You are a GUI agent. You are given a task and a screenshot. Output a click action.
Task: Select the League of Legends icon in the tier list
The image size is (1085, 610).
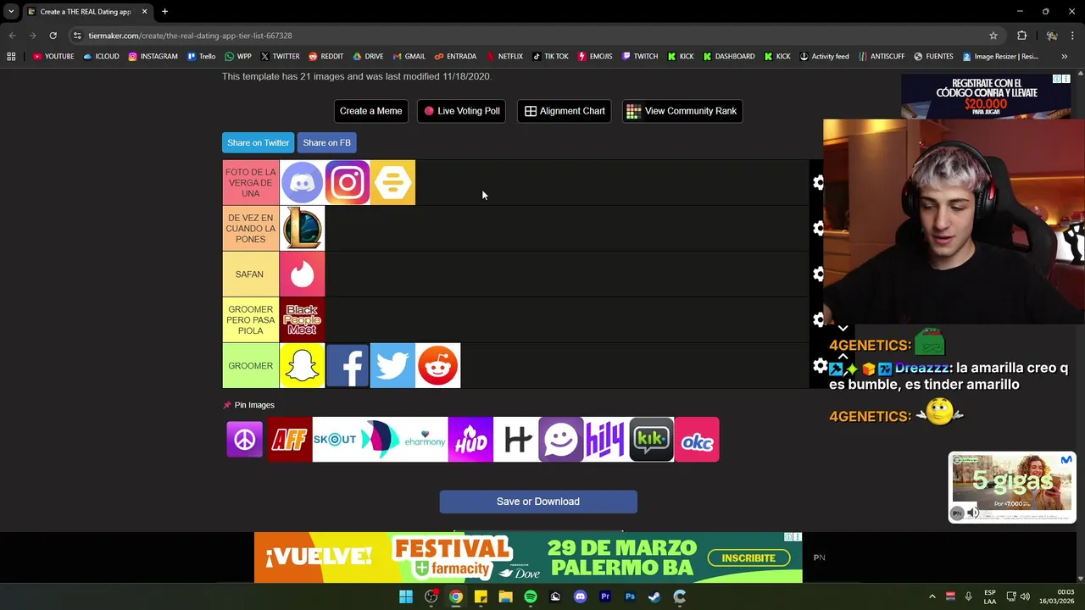coord(302,228)
